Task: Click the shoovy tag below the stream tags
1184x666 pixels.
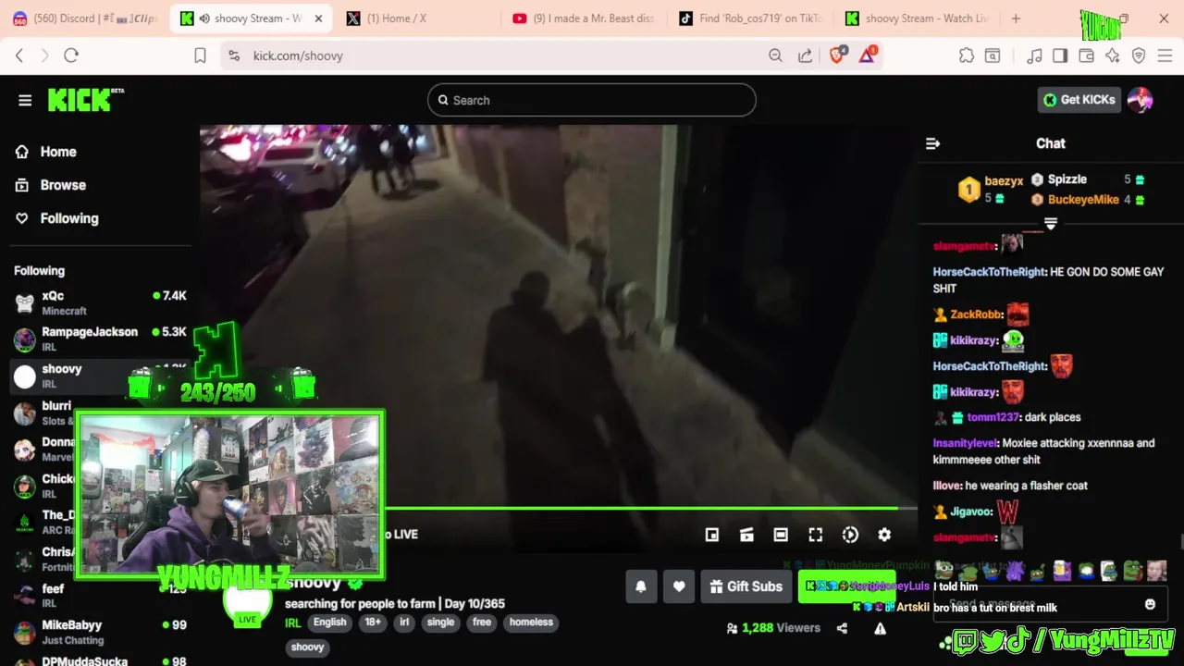Action: pyautogui.click(x=308, y=647)
